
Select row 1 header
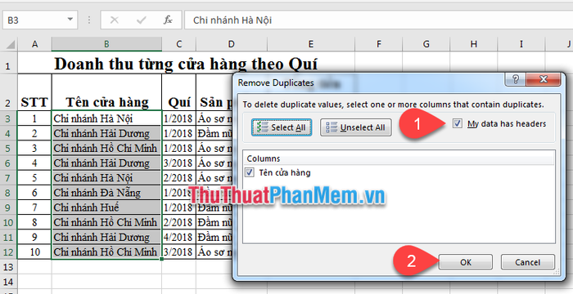(8, 63)
